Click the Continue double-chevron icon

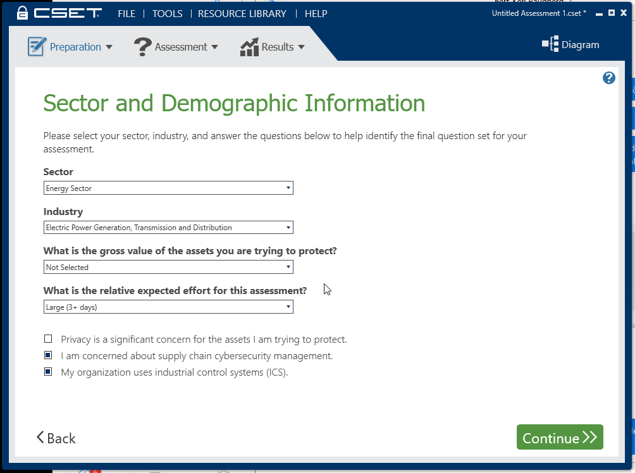[x=589, y=438]
